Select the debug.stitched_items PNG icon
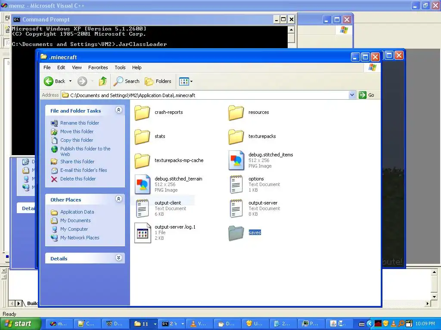This screenshot has height=330, width=441. pyautogui.click(x=236, y=160)
